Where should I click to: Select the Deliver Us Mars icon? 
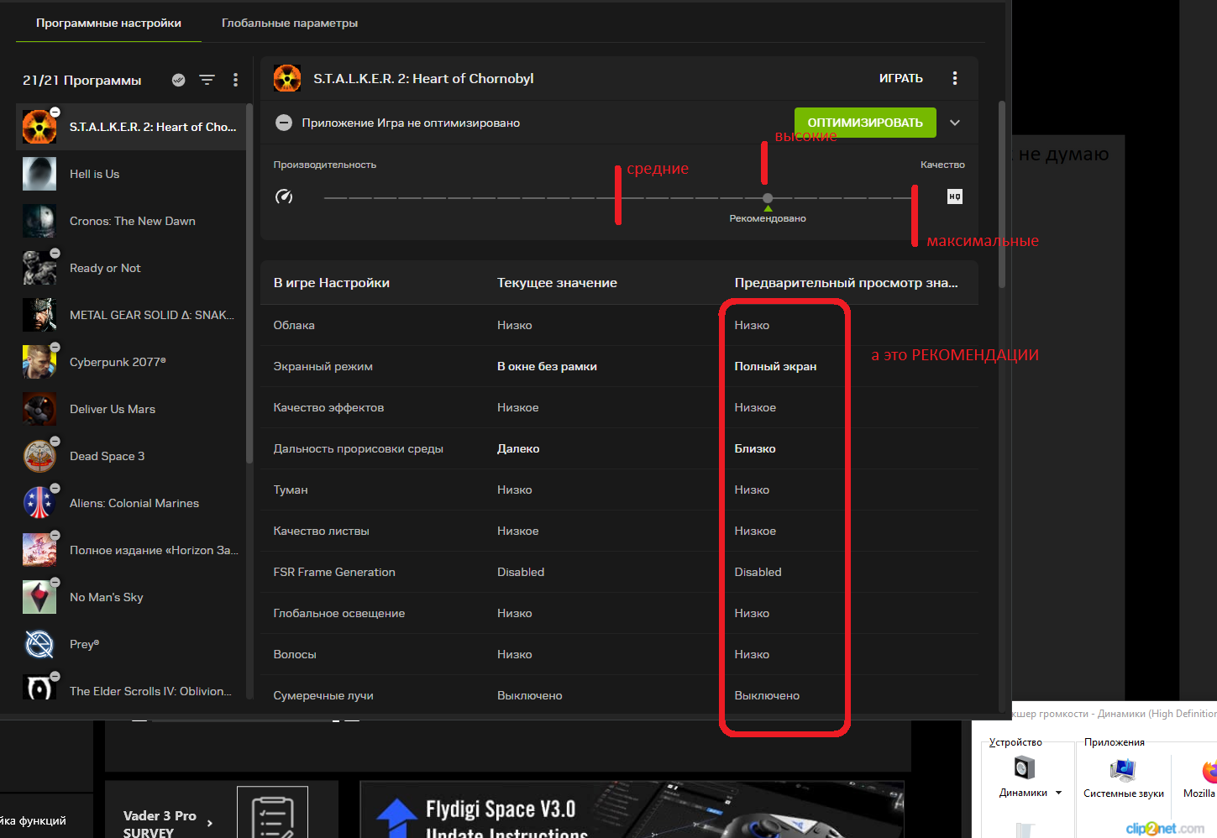pyautogui.click(x=39, y=409)
